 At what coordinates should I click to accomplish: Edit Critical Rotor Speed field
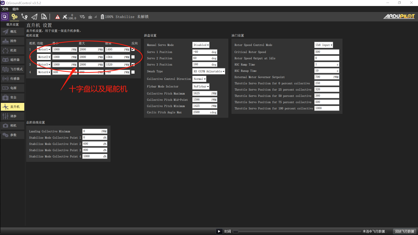pyautogui.click(x=327, y=52)
